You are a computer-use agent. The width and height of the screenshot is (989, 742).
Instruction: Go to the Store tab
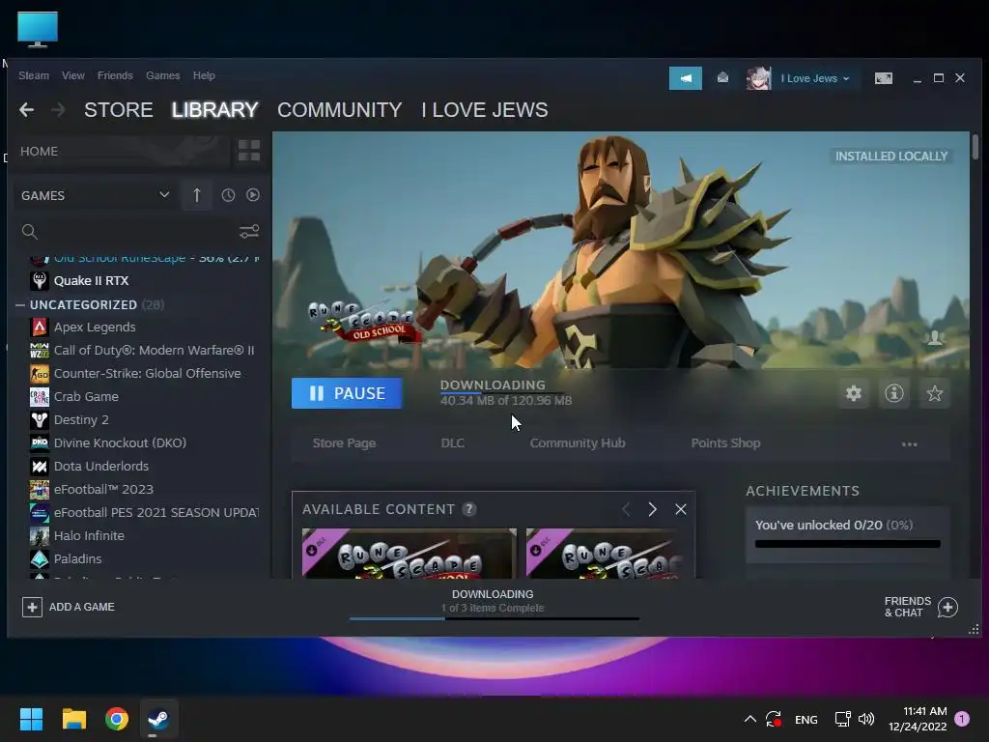119,110
